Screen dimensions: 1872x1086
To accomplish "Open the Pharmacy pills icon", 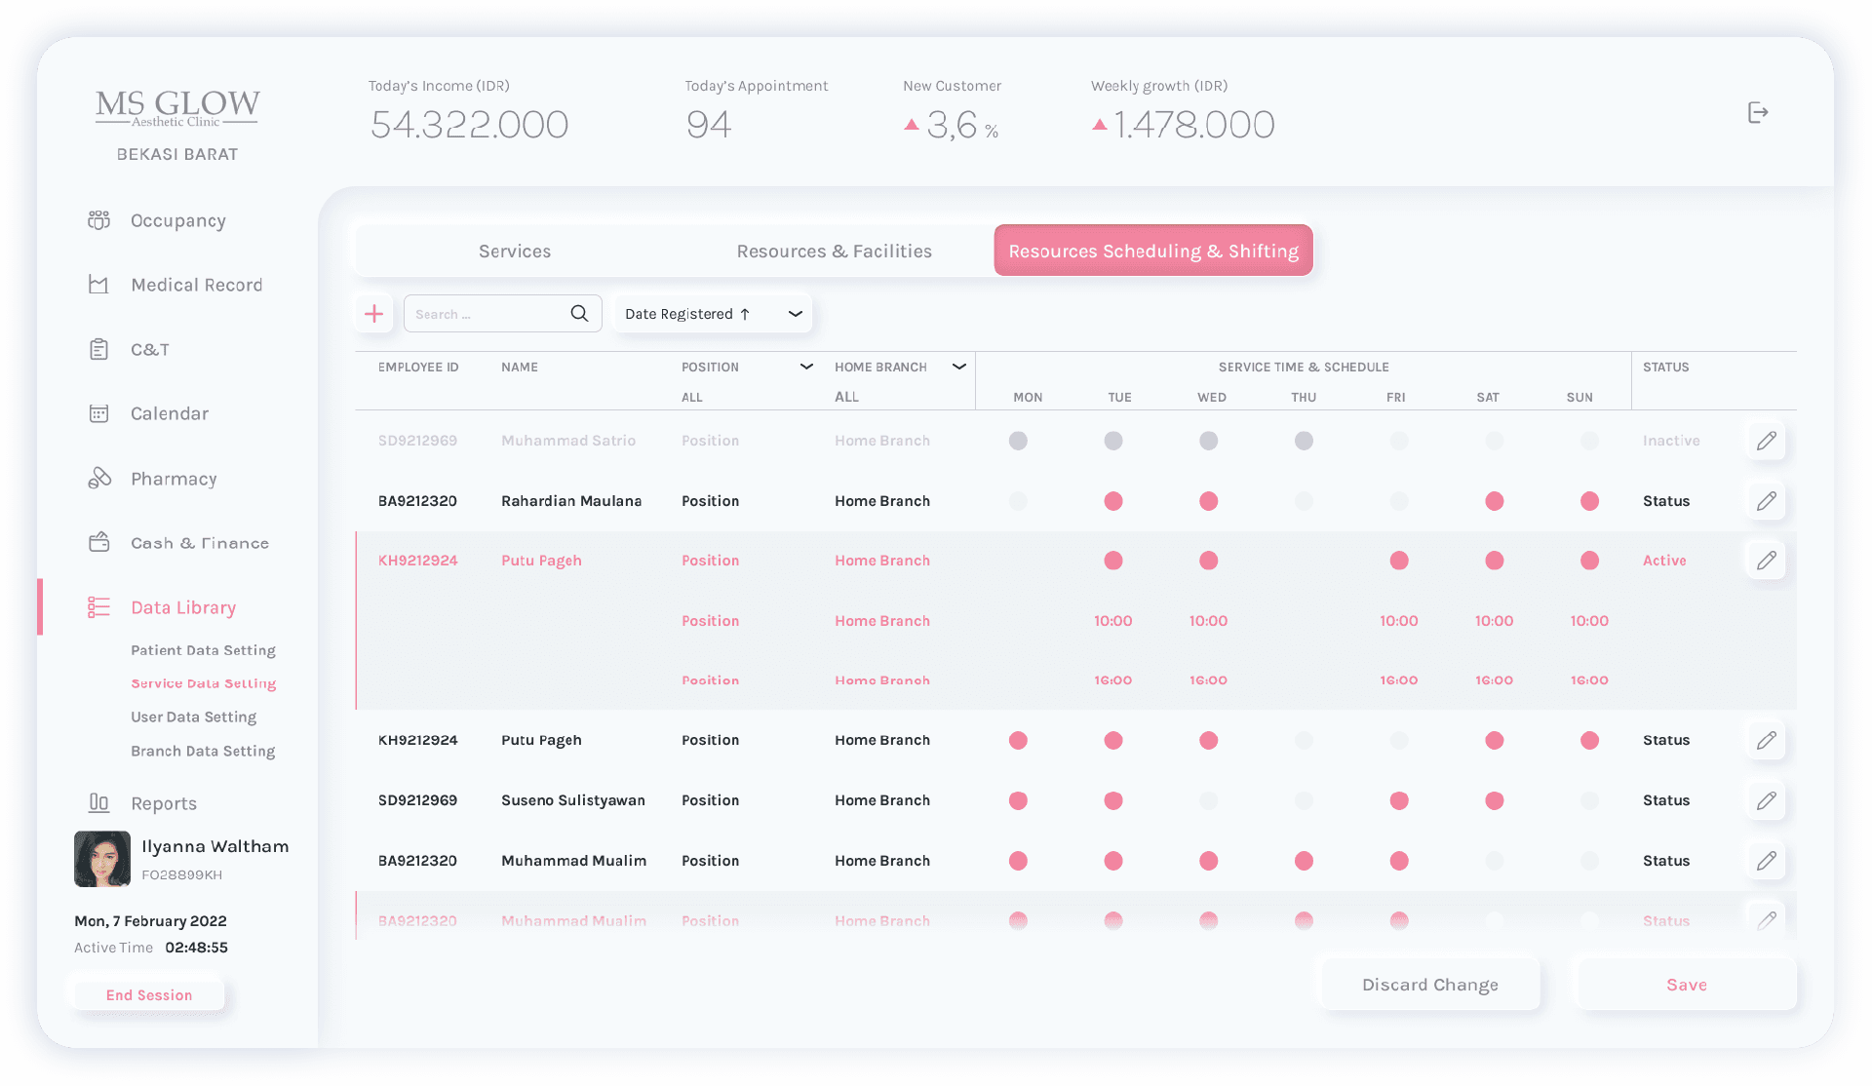I will click(x=99, y=479).
